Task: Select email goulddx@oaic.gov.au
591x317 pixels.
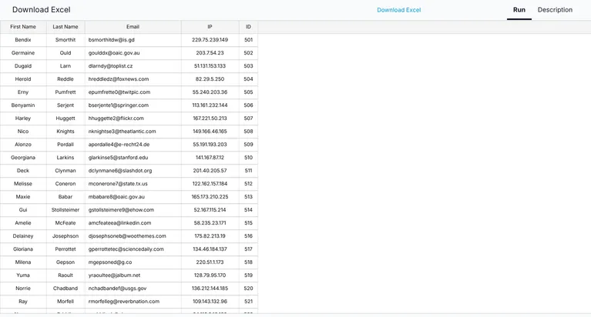Action: pos(133,53)
